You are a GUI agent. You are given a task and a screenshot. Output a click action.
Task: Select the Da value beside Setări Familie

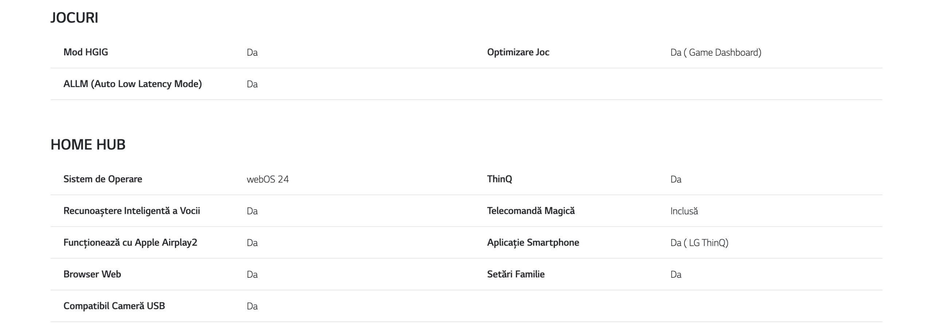(676, 274)
